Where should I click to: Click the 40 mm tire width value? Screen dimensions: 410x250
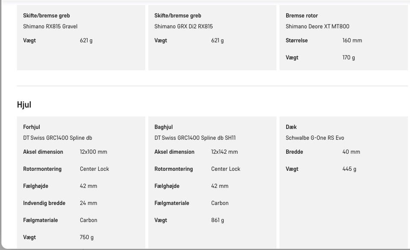(351, 152)
